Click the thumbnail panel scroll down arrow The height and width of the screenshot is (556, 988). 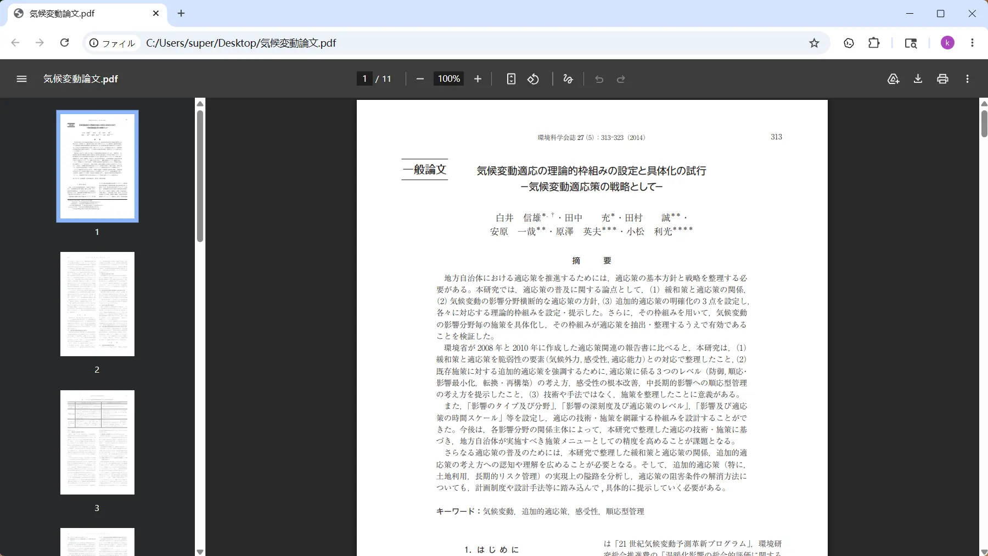[x=200, y=552]
